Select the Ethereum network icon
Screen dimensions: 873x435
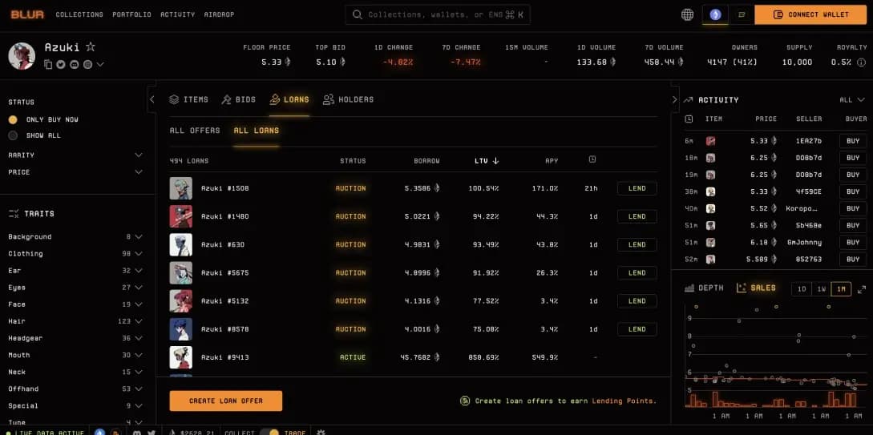coord(715,14)
